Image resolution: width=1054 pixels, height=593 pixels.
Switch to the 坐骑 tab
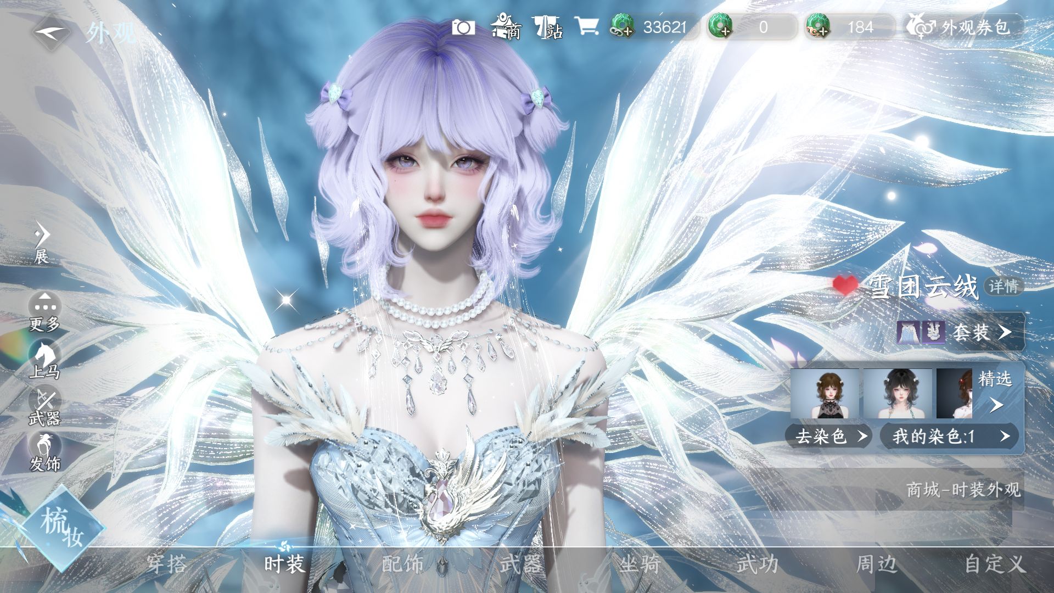click(x=640, y=564)
